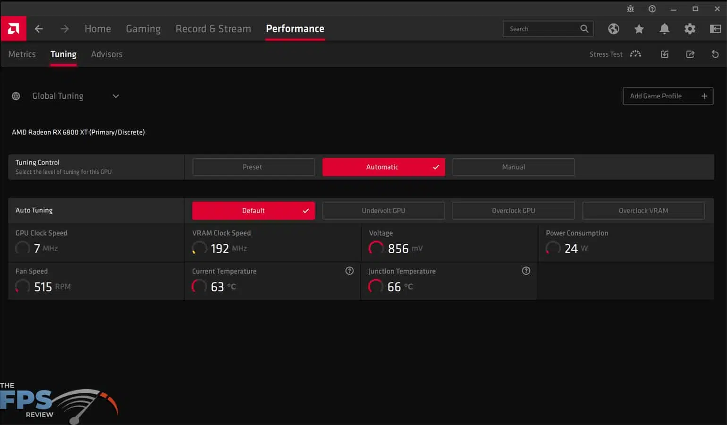Click the Global Tuning globe icon
The image size is (727, 425).
[16, 96]
